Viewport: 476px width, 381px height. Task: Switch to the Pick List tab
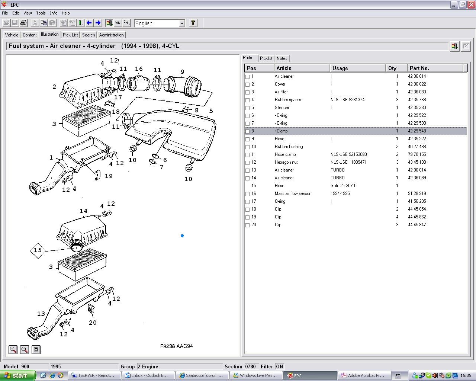tap(70, 35)
